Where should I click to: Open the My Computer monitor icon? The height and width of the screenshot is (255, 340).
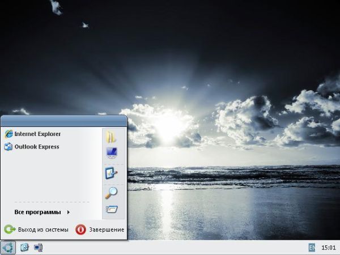point(110,152)
